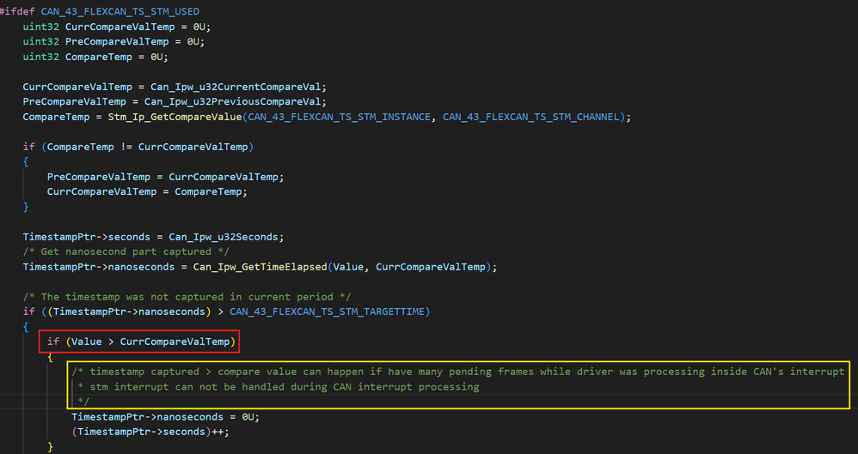
Task: Click the identifier Can_Ipw_u32PreviousCompareVal
Action: [234, 101]
